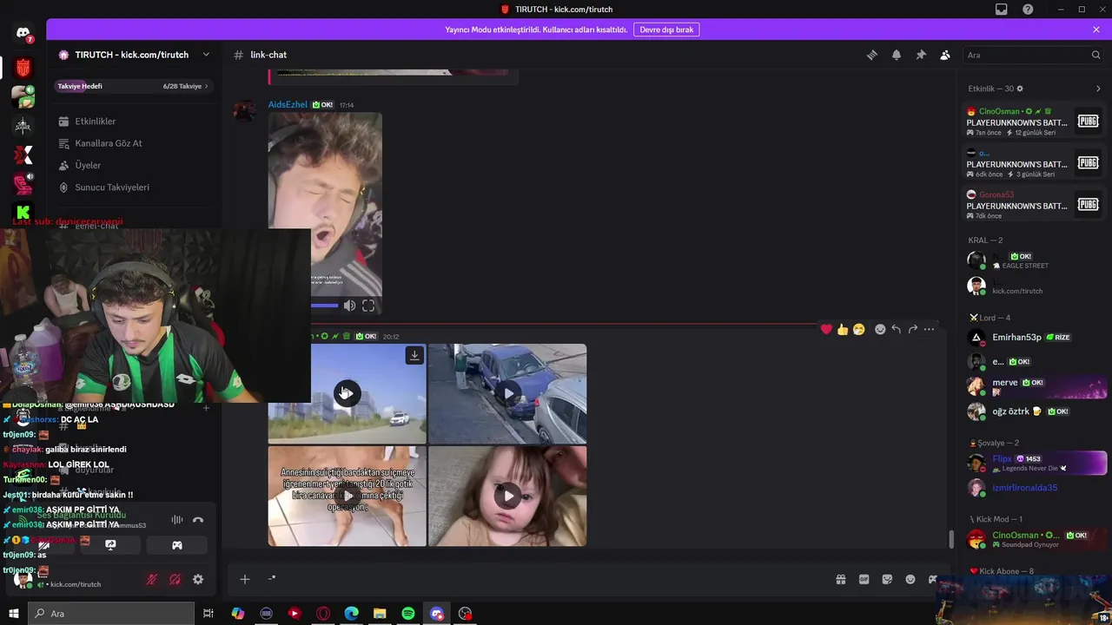The width and height of the screenshot is (1112, 625).
Task: Open add reaction emoji picker
Action: (x=880, y=329)
